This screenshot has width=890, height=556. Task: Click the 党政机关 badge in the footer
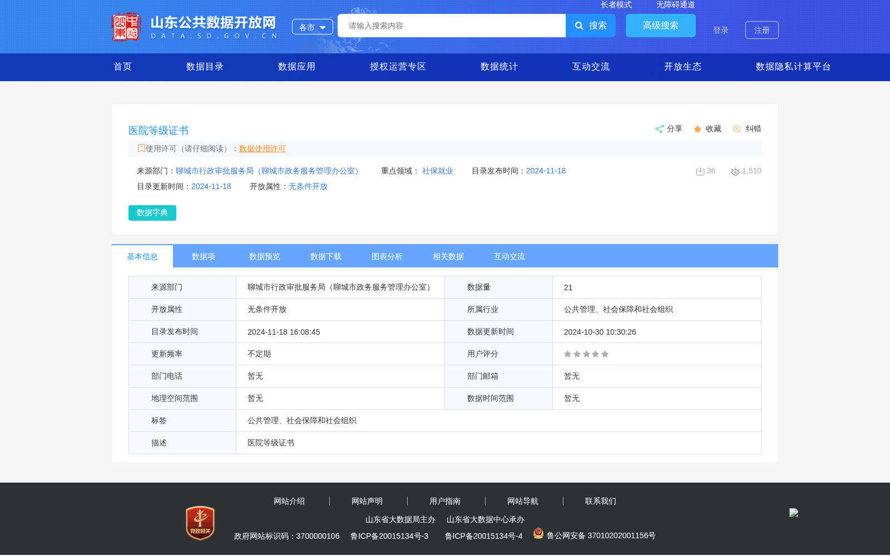click(x=200, y=523)
